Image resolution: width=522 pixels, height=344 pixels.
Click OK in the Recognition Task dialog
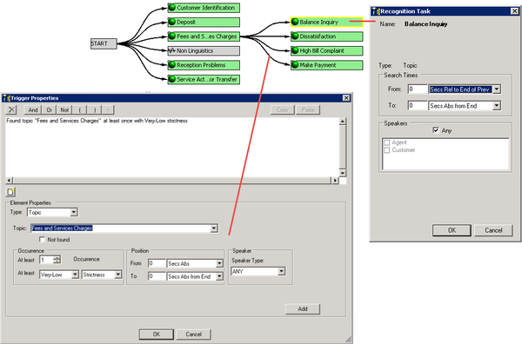click(x=452, y=230)
